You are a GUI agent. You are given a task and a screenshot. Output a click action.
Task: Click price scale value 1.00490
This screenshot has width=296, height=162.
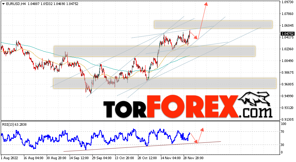point(287,61)
